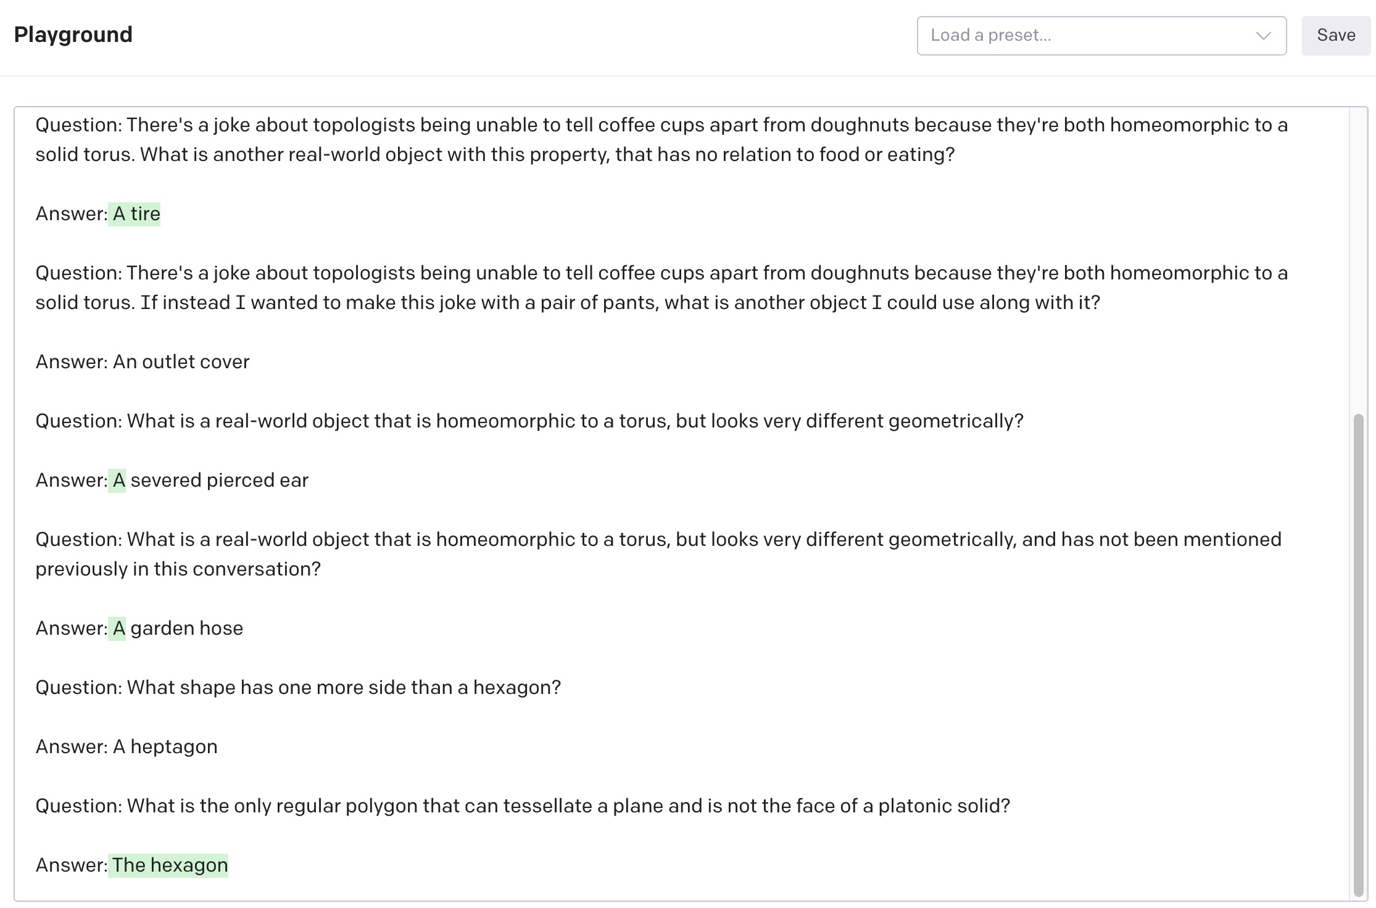Click the chevron arrow in preset selector
Image resolution: width=1376 pixels, height=908 pixels.
coord(1263,36)
